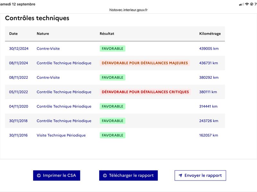Tap the cellular signal bars icon
The height and width of the screenshot is (192, 257).
click(x=242, y=4)
